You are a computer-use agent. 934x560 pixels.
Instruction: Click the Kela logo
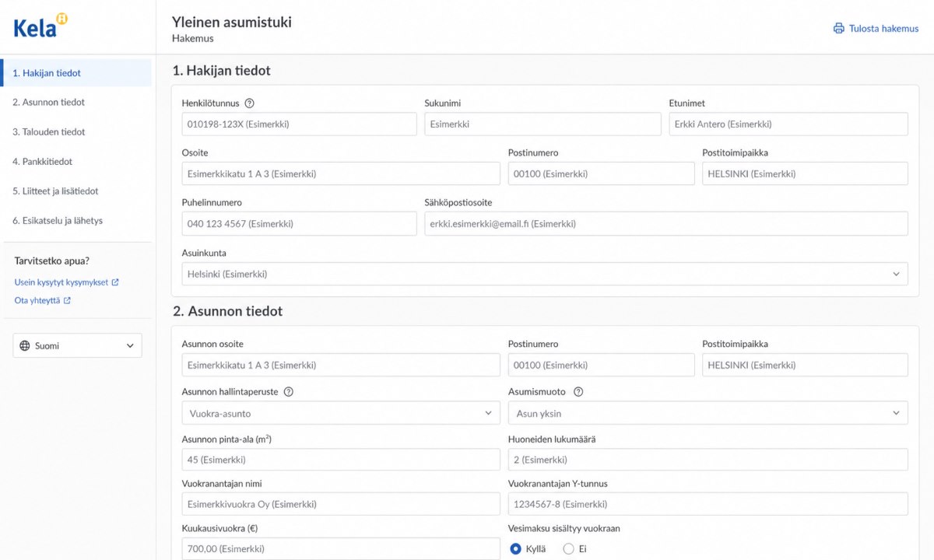tap(40, 26)
